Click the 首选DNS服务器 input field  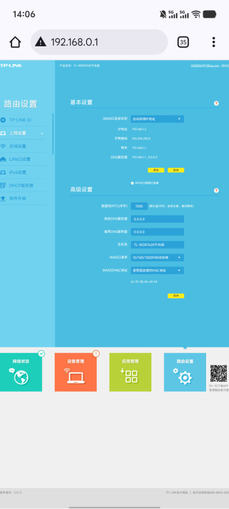point(157,219)
